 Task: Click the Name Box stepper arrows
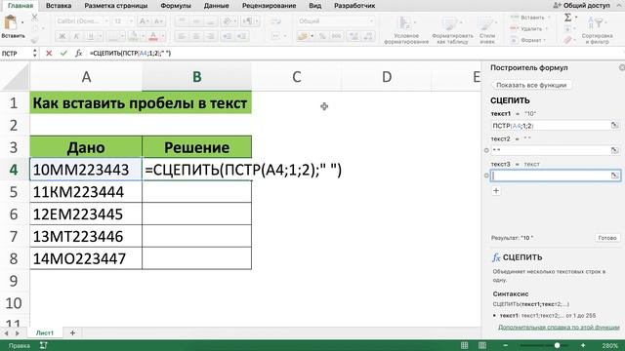pyautogui.click(x=35, y=53)
